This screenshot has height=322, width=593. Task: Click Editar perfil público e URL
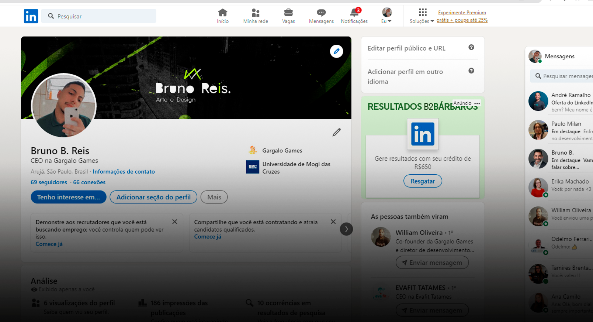(x=406, y=48)
